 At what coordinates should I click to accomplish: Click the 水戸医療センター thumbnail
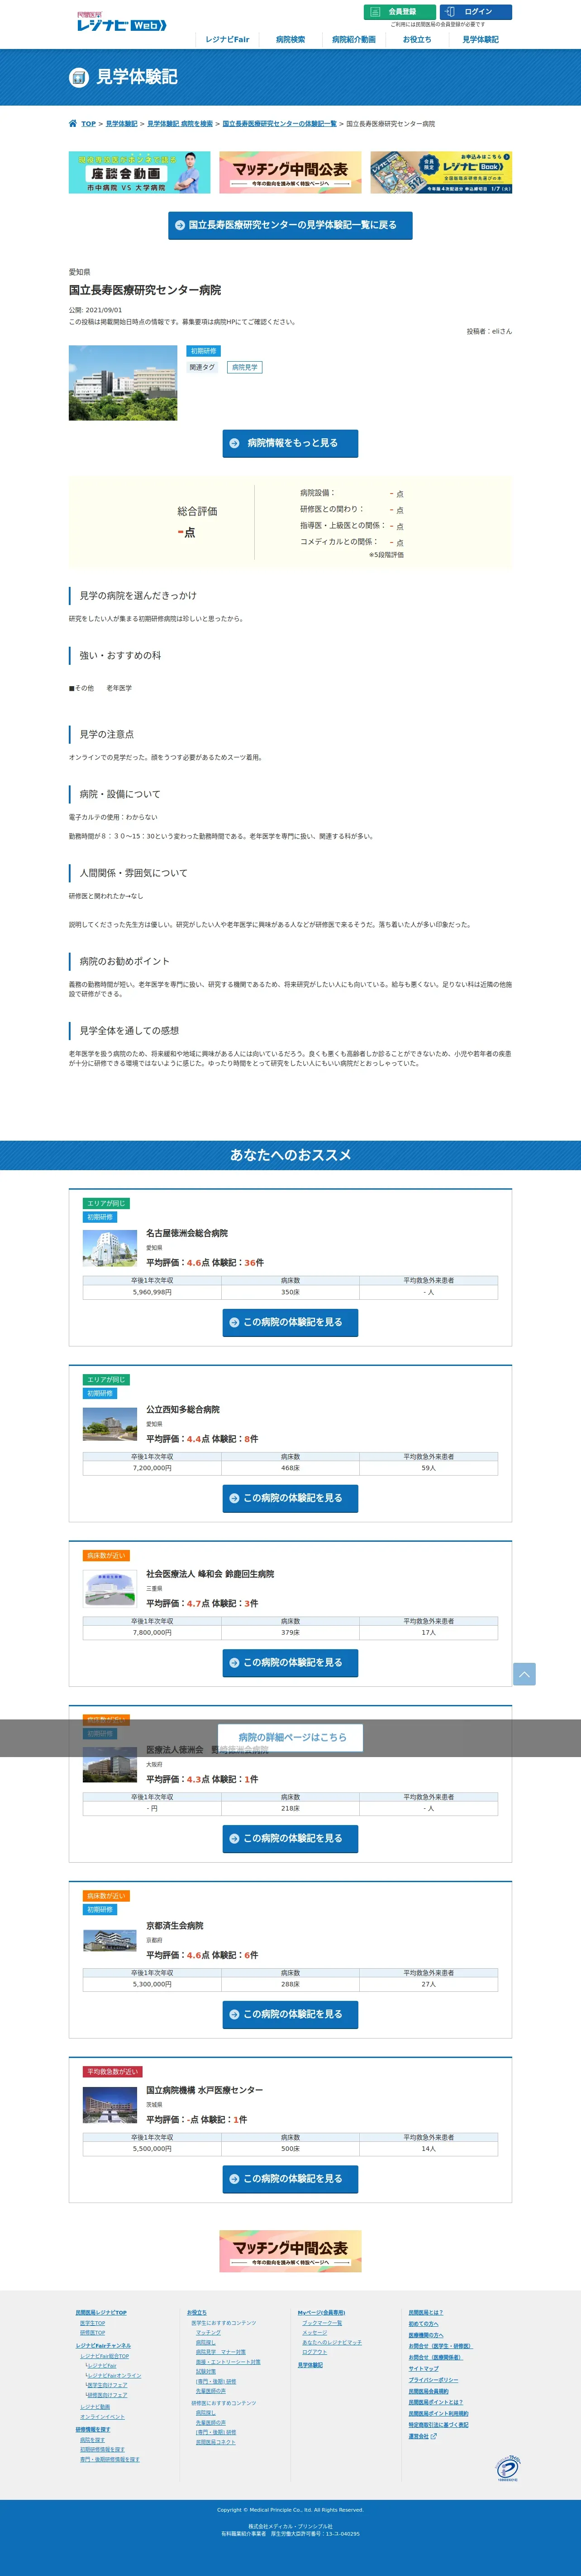click(110, 2105)
